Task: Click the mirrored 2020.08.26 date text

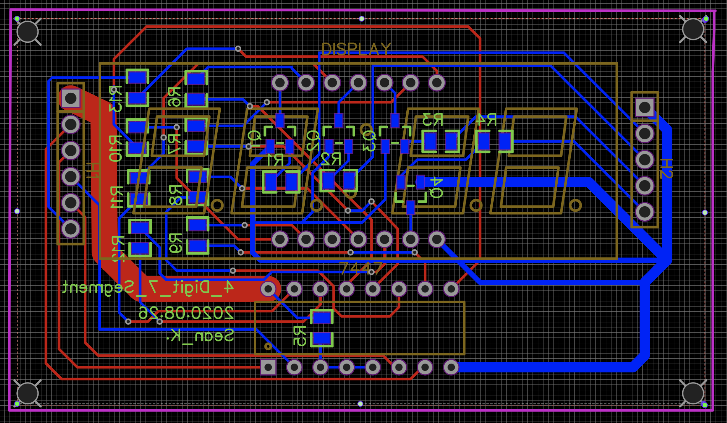Action: coord(186,313)
